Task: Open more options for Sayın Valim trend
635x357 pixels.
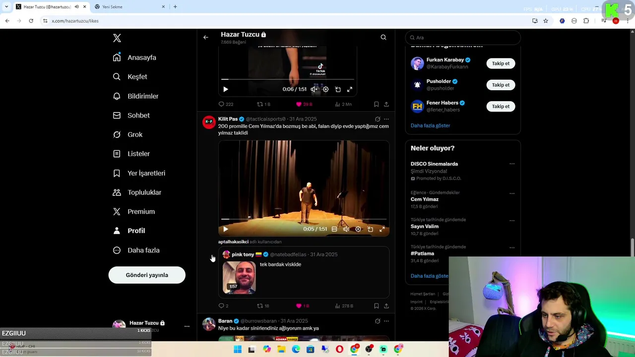Action: click(x=512, y=221)
